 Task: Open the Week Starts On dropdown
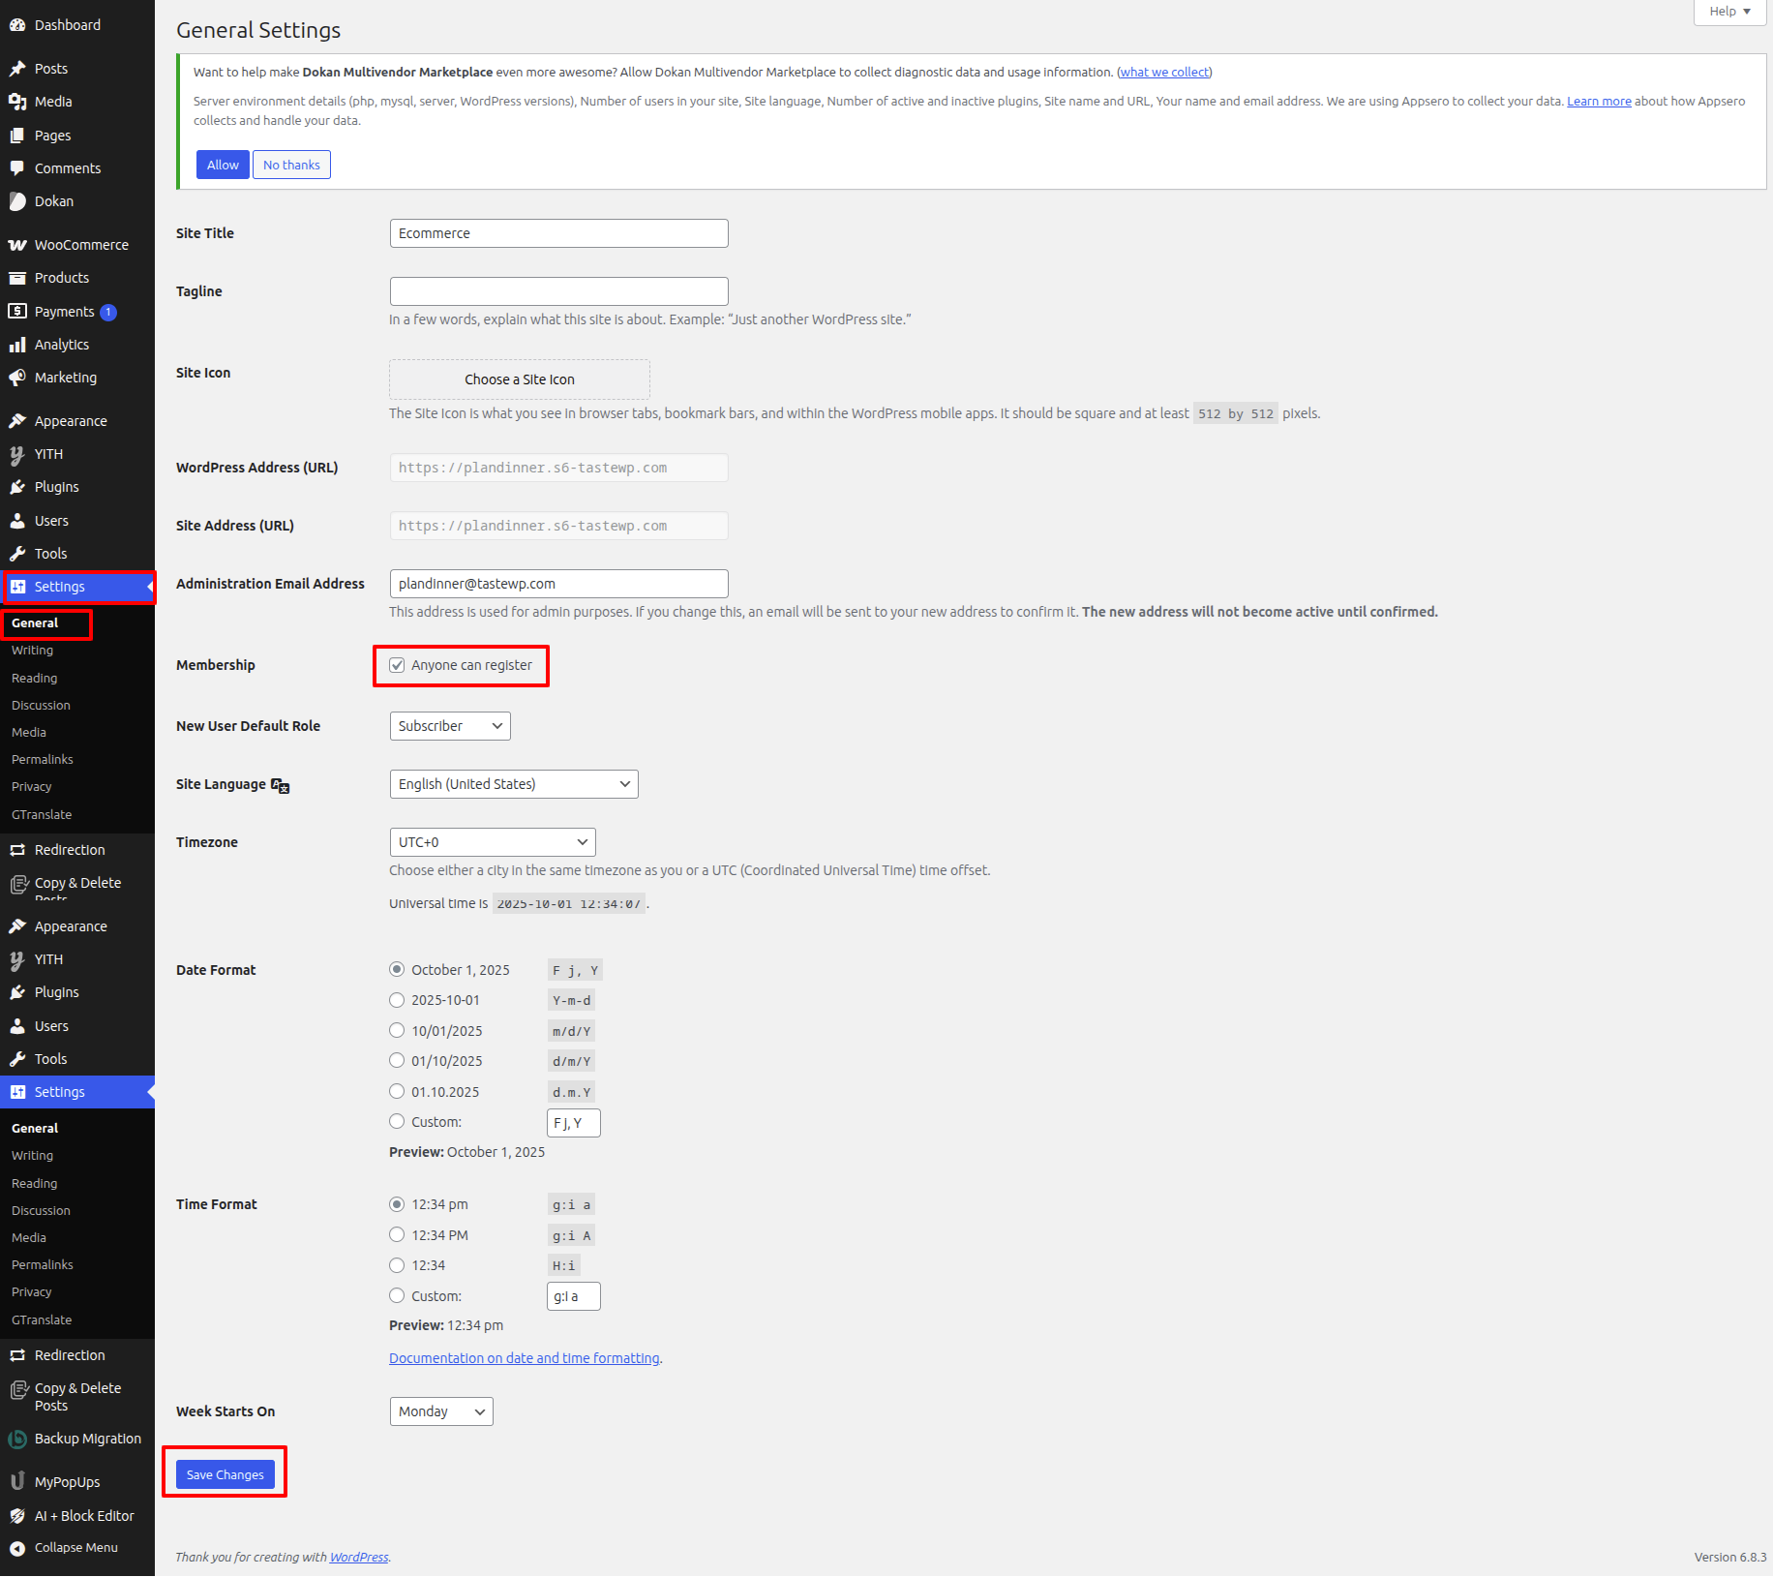point(441,1411)
